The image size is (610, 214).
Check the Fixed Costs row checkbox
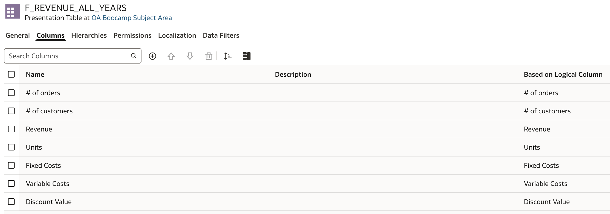[11, 165]
